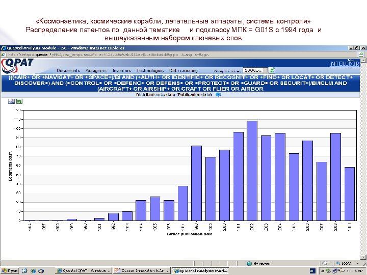The width and height of the screenshot is (367, 275).
Task: Click the "Earlier publication date" axis label
Action: click(189, 234)
